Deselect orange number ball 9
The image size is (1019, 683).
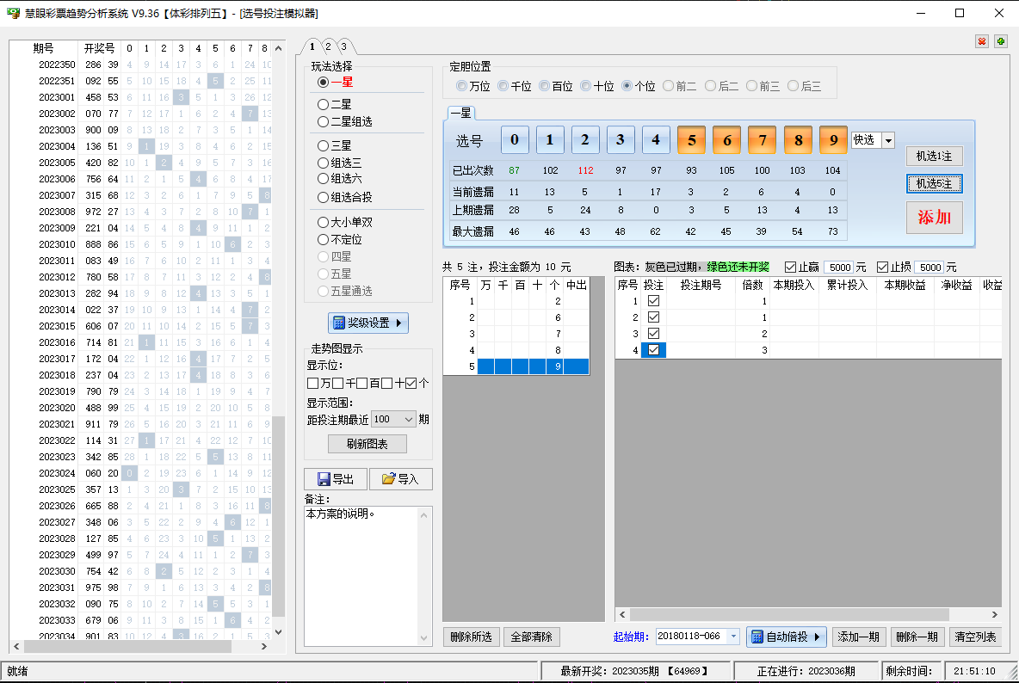tap(833, 139)
